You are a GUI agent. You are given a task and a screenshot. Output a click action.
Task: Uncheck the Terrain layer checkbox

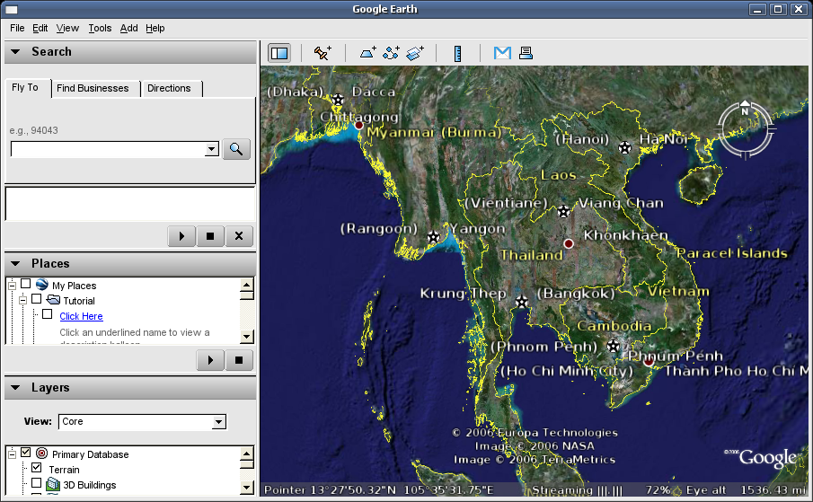point(36,468)
